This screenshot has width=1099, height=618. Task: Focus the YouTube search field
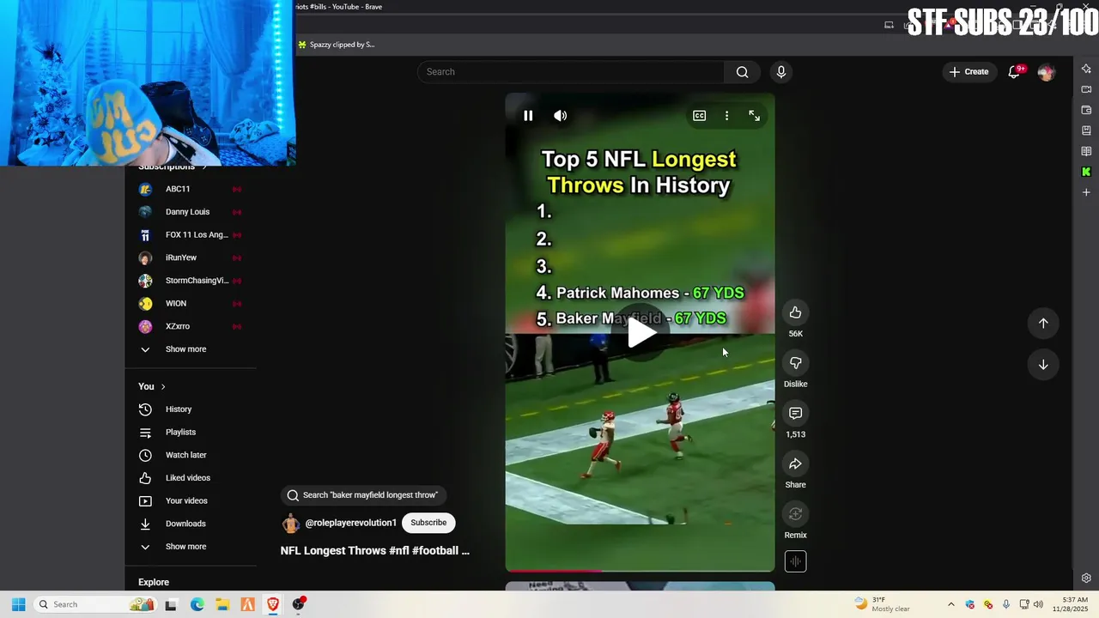pos(571,72)
